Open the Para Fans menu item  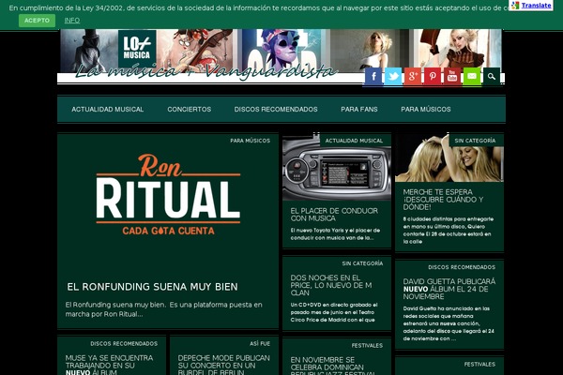click(359, 109)
